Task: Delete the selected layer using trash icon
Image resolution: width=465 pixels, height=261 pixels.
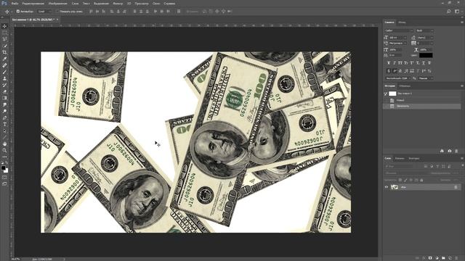Action: [x=456, y=258]
